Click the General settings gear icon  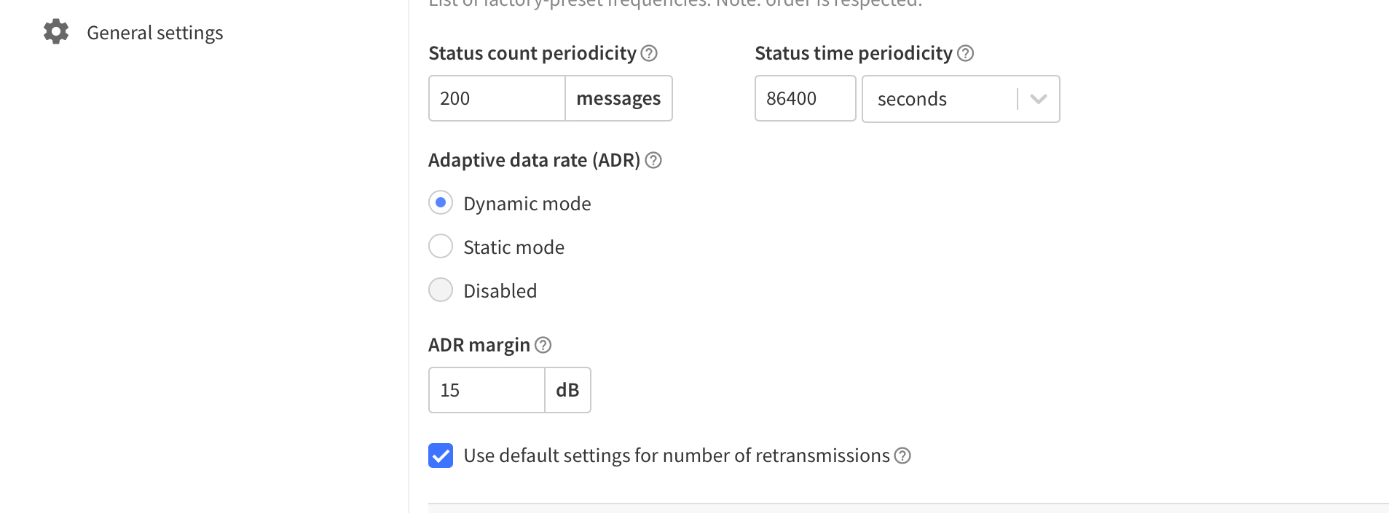56,32
